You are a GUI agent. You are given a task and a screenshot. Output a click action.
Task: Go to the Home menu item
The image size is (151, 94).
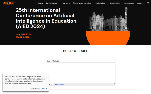point(40,3)
